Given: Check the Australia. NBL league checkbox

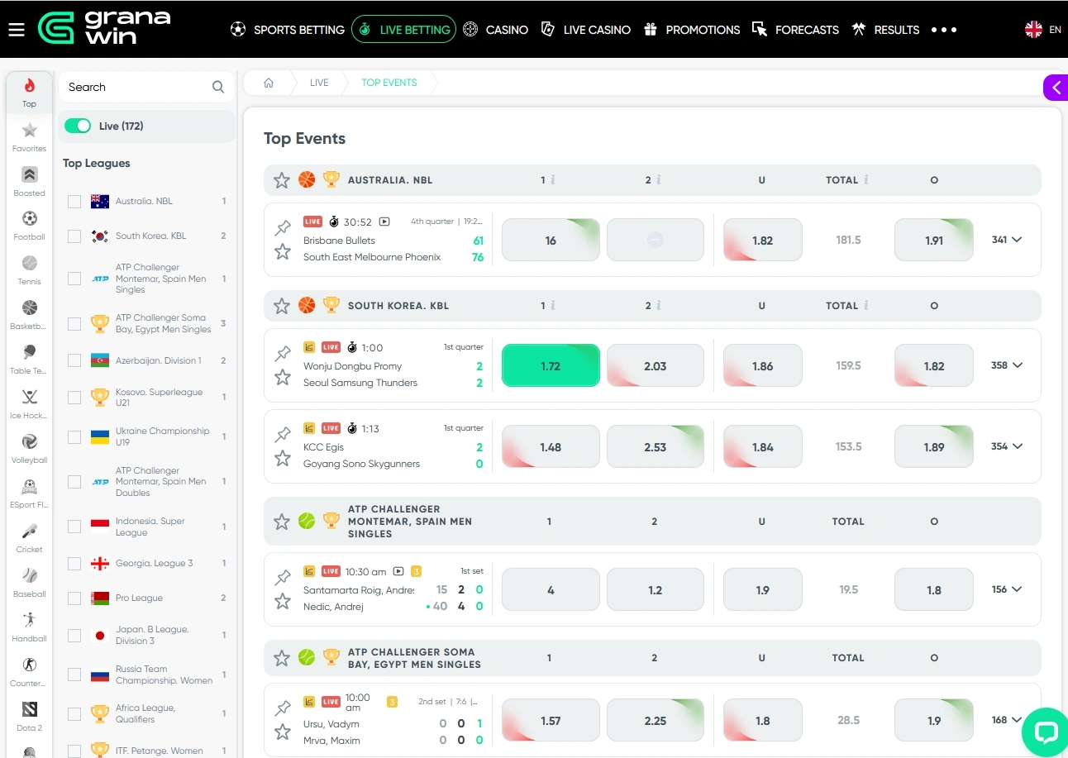Looking at the screenshot, I should [74, 202].
